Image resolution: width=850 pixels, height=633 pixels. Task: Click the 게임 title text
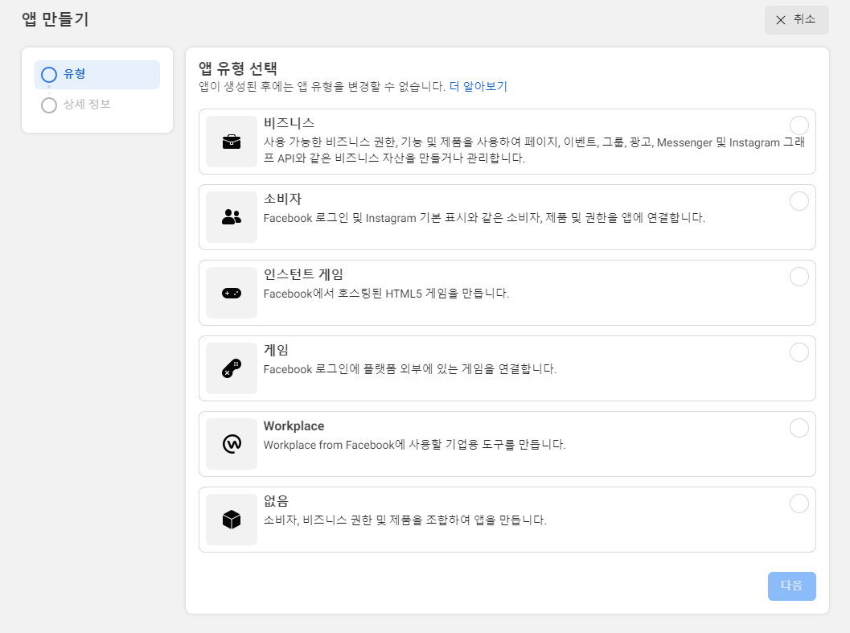click(276, 350)
